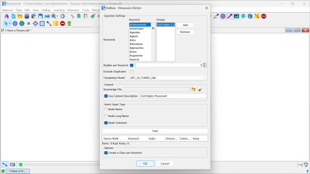Open the Inference menu
The height and width of the screenshot is (174, 310).
[73, 10]
